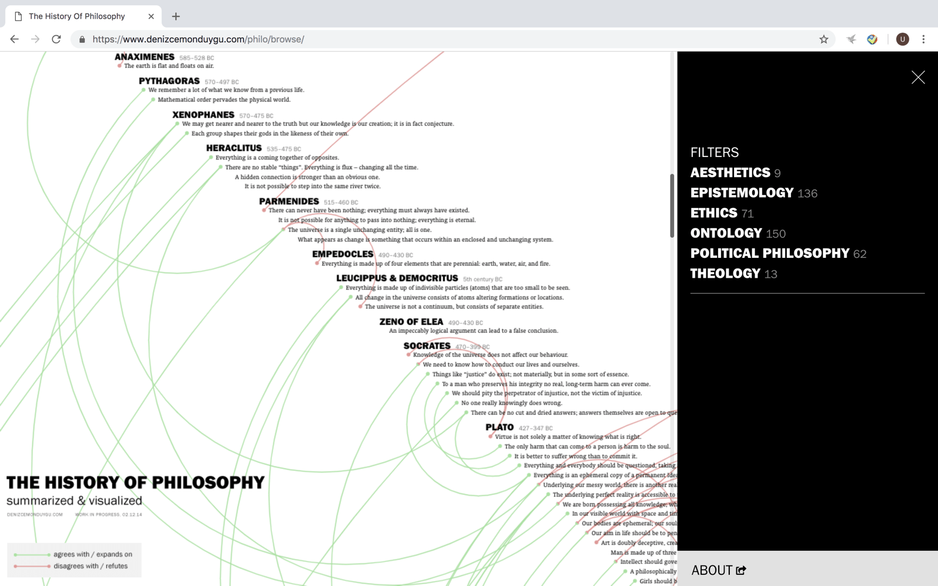Open a new browser tab with plus icon
Screen dimensions: 938x586
[x=176, y=16]
